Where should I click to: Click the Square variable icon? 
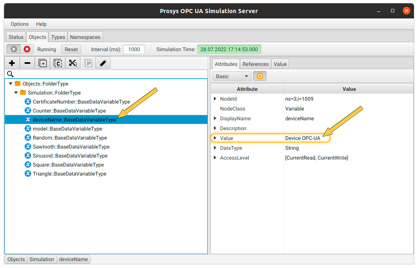(28, 164)
